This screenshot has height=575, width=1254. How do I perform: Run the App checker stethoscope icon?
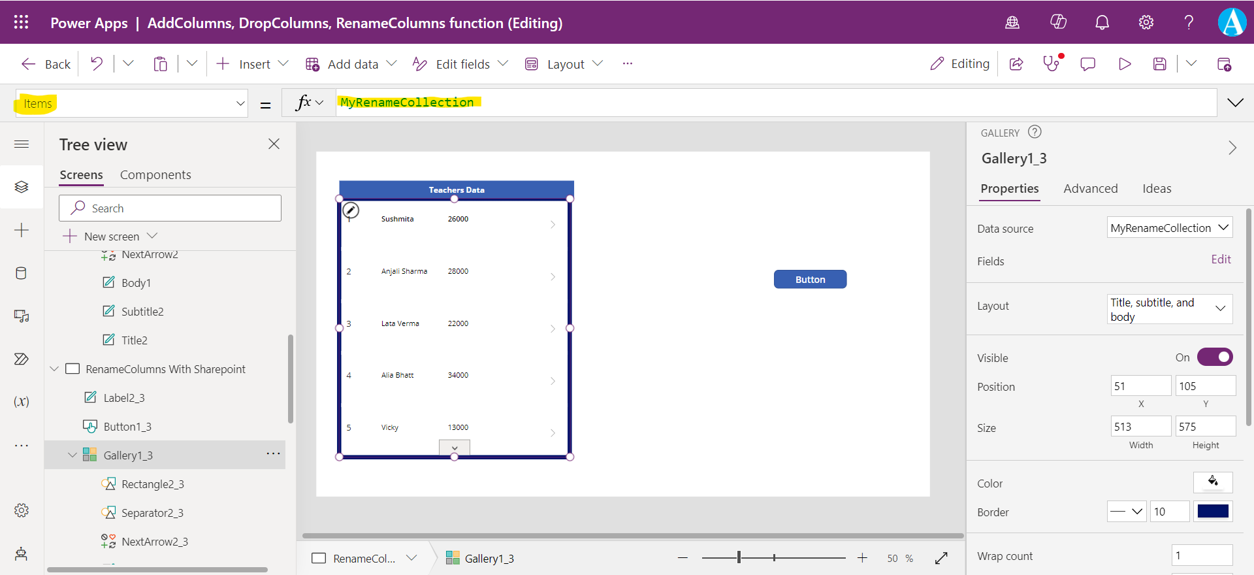pyautogui.click(x=1051, y=64)
